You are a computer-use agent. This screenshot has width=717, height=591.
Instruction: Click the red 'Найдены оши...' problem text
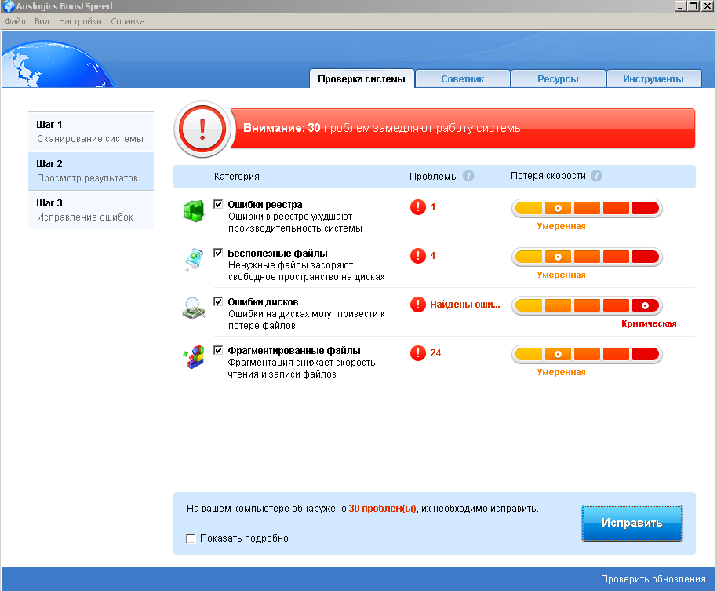click(x=465, y=305)
